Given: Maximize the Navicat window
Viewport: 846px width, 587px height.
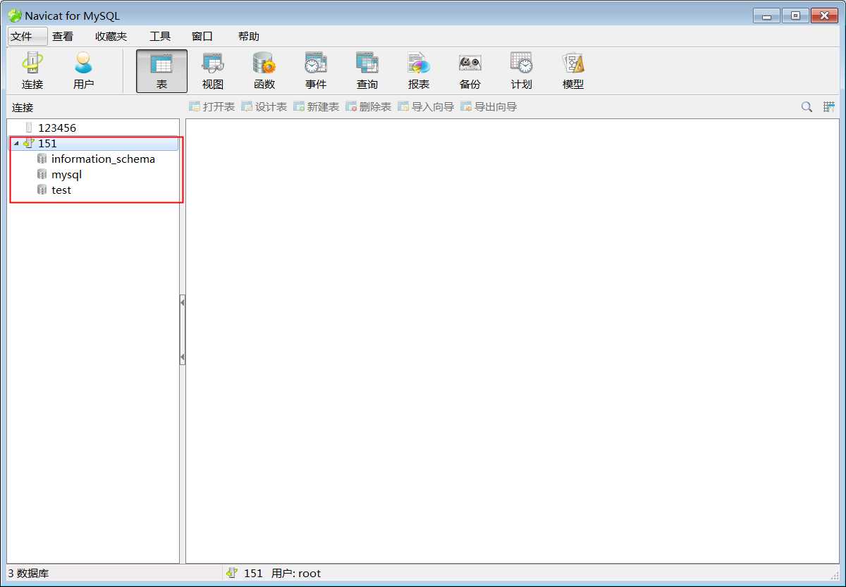Looking at the screenshot, I should coord(795,16).
